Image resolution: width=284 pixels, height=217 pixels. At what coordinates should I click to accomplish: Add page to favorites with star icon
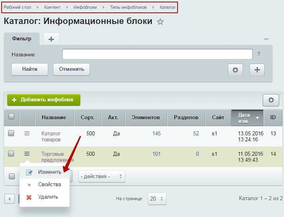160,22
